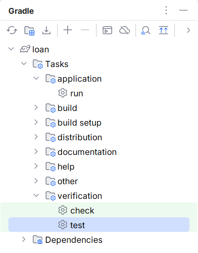Expand the build task group
198x253 pixels.
point(36,107)
